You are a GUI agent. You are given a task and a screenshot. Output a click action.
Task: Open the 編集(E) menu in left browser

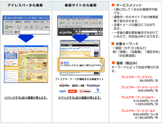tap(18, 22)
